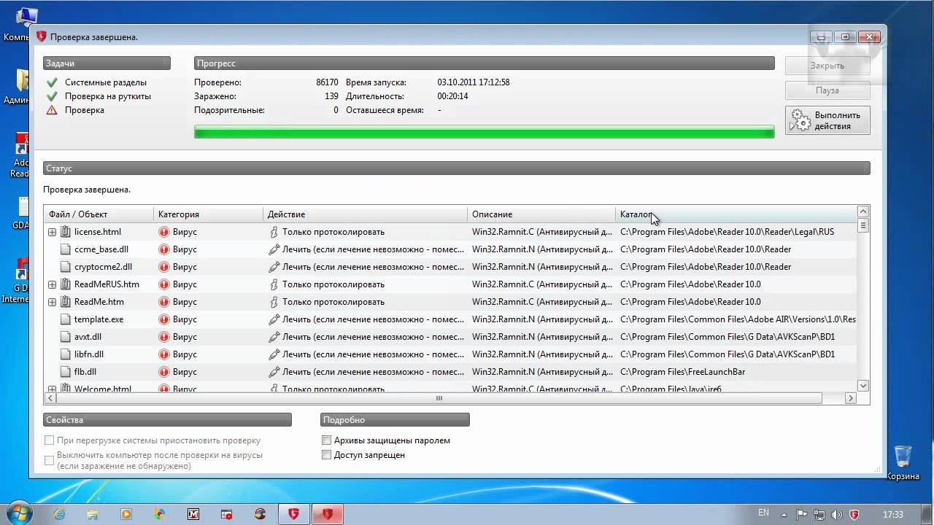Click the green check beside Системные разделы

[x=52, y=82]
